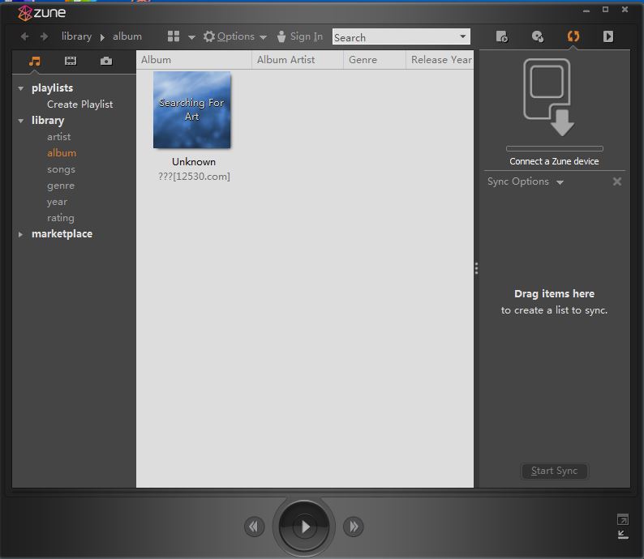Screen dimensions: 644x559
Task: Open the view mode dropdown arrow
Action: click(191, 37)
